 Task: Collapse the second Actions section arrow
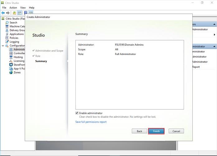[x=214, y=46]
